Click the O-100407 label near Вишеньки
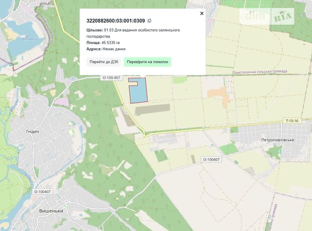This screenshot has width=312, height=231. pos(42,192)
